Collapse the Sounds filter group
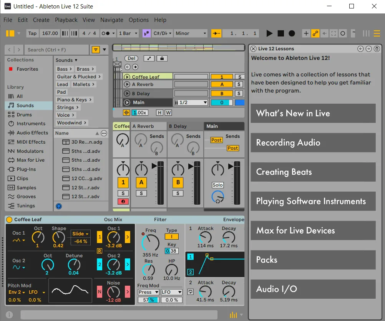This screenshot has height=321, width=385. 66,60
